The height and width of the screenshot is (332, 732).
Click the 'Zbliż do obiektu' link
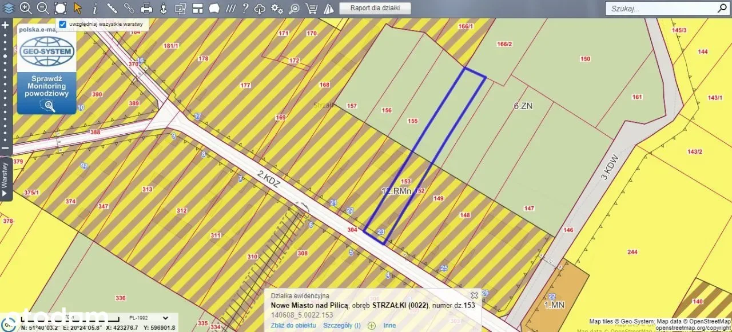(x=293, y=325)
